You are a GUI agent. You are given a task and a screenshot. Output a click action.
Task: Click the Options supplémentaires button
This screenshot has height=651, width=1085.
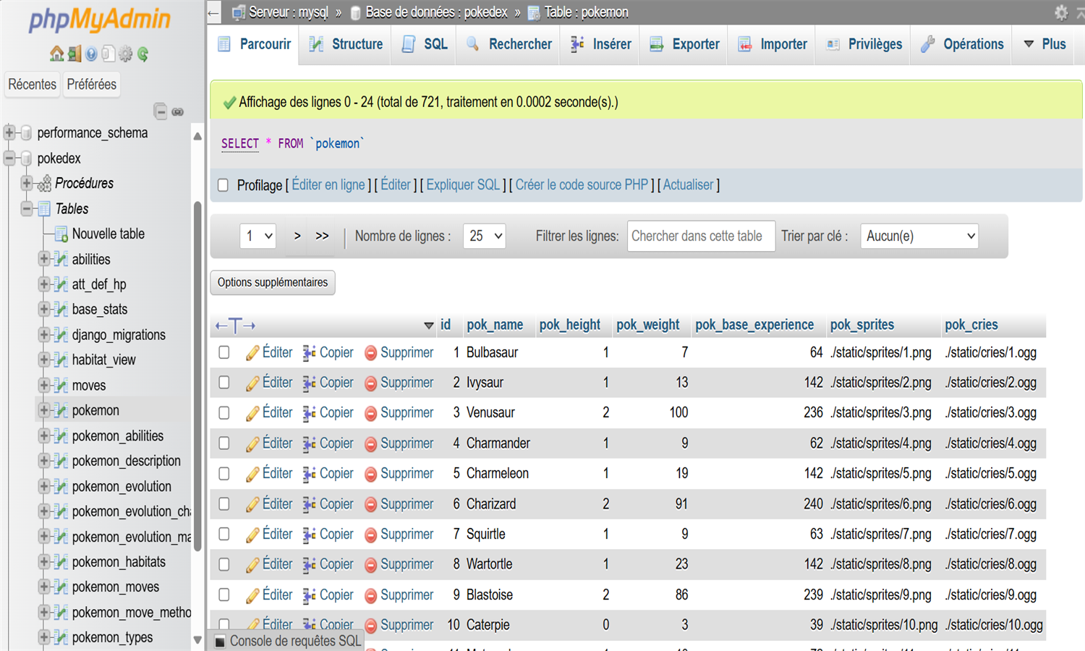point(273,282)
